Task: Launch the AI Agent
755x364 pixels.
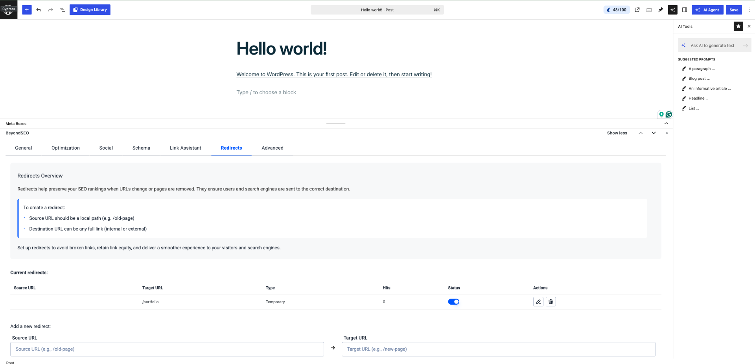Action: coord(707,10)
